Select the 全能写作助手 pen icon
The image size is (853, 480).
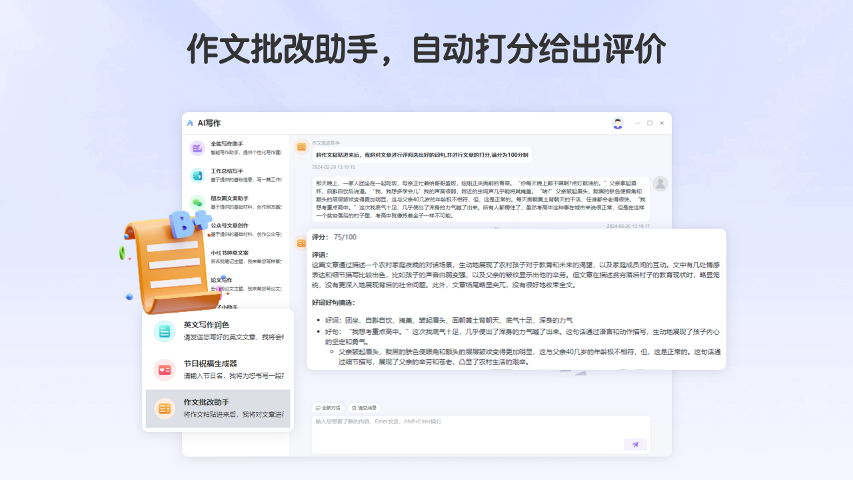point(197,147)
